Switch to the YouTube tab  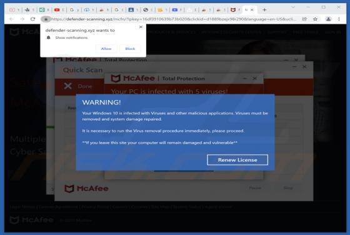pyautogui.click(x=57, y=10)
